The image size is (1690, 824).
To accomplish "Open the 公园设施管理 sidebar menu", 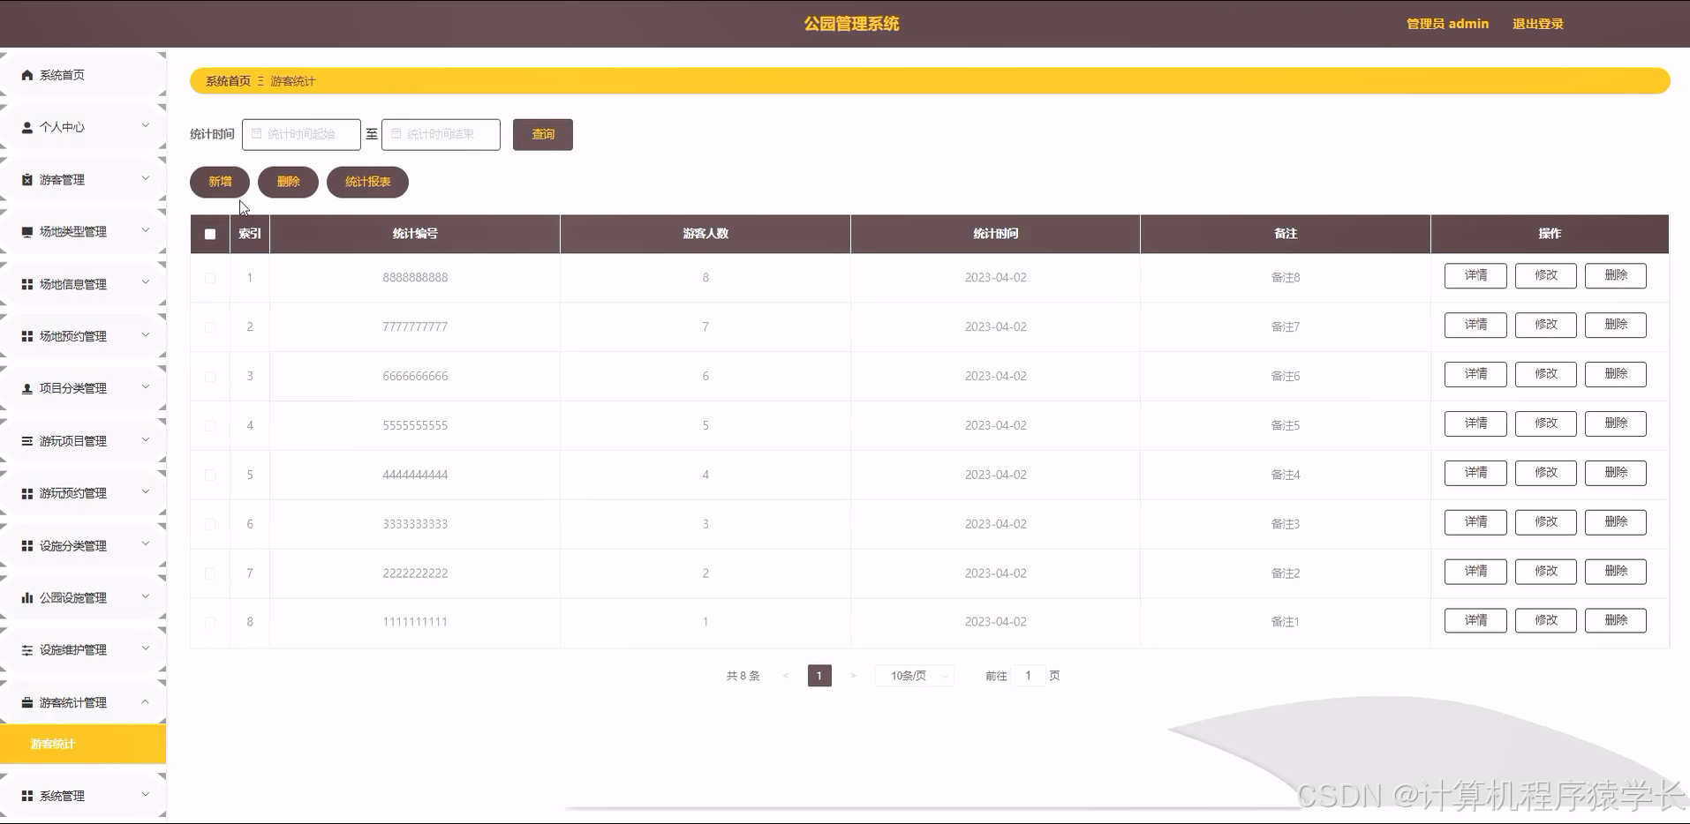I will [x=83, y=597].
